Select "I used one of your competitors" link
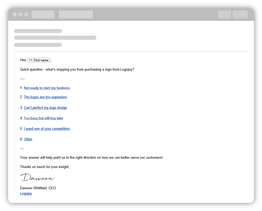This screenshot has height=211, width=262. tap(47, 129)
